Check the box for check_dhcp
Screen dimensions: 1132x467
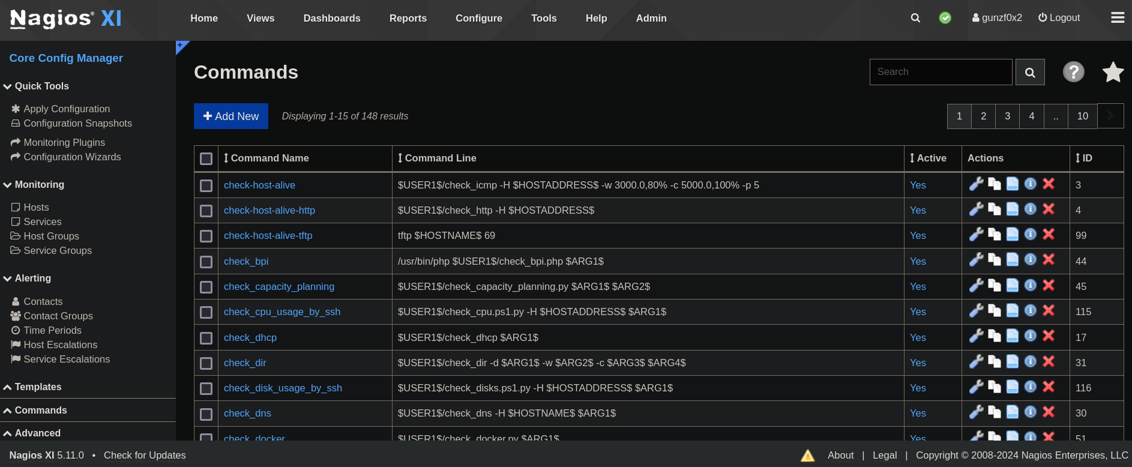coord(206,338)
